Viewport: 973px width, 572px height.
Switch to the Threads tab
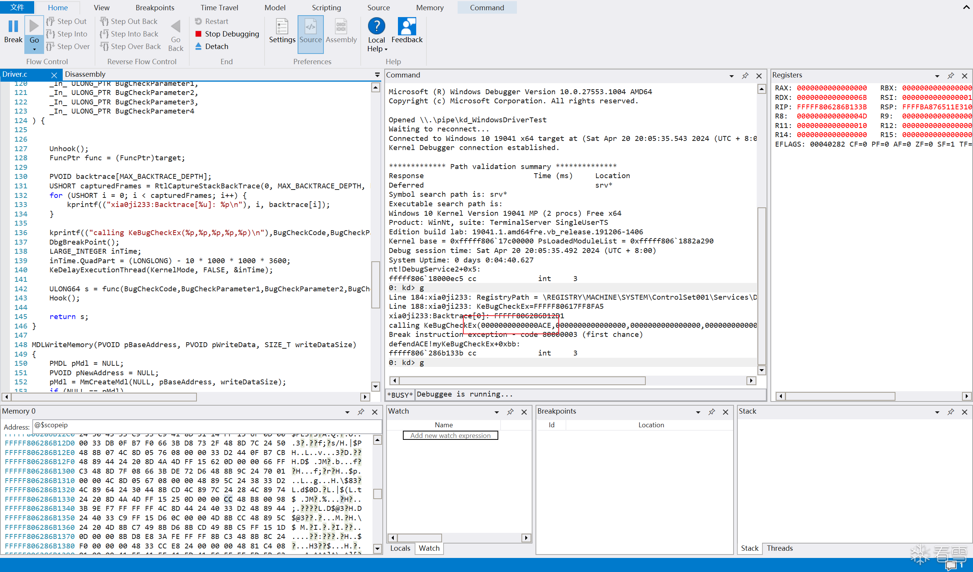coord(779,548)
